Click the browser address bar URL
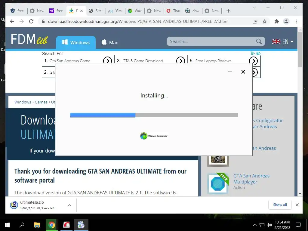The width and height of the screenshot is (308, 231). tap(138, 21)
